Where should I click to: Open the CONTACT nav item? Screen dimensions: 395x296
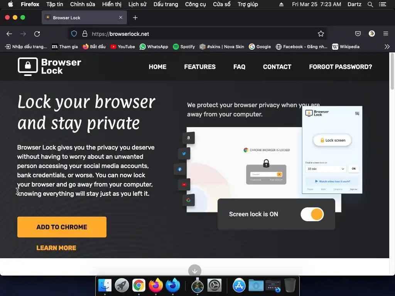click(x=277, y=67)
